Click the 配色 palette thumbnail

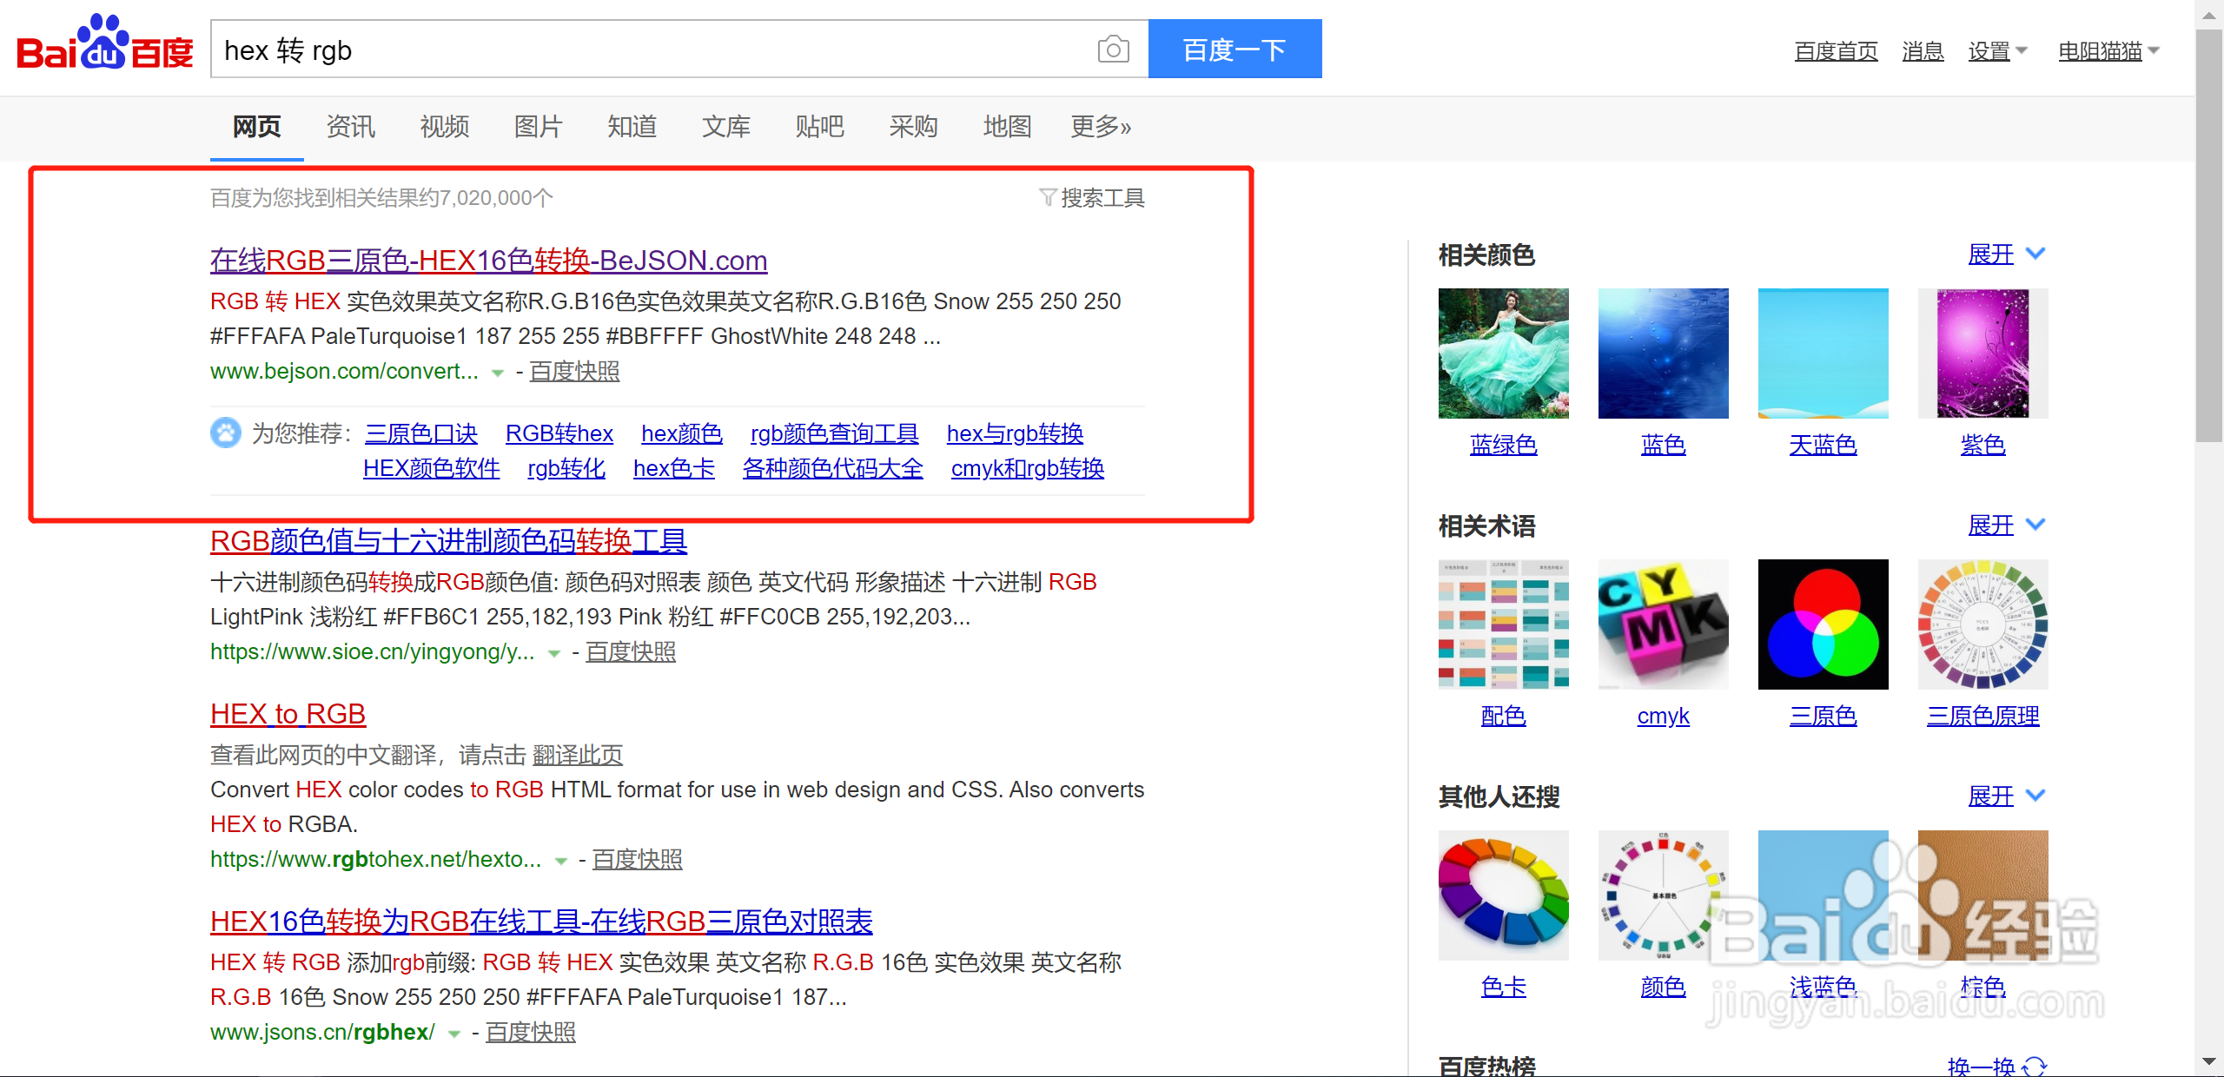coord(1504,624)
